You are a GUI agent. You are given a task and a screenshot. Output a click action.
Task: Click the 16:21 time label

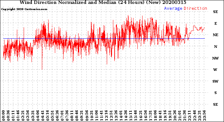(x=140, y=115)
